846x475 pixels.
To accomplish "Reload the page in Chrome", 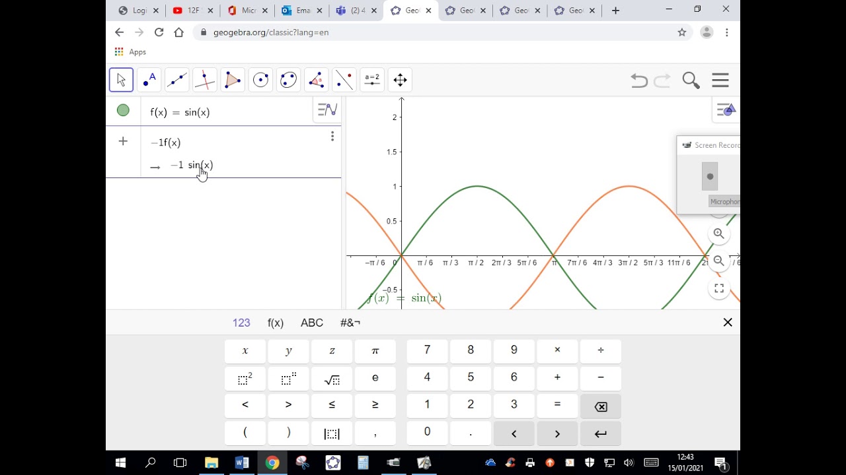I will [159, 32].
